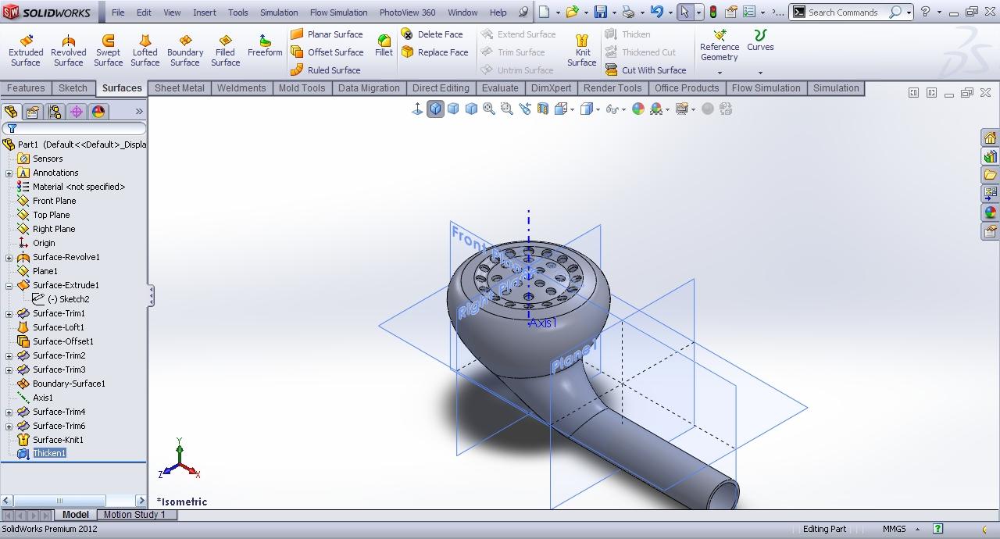1000x539 pixels.
Task: Activate the Filled Surface tool
Action: [225, 50]
